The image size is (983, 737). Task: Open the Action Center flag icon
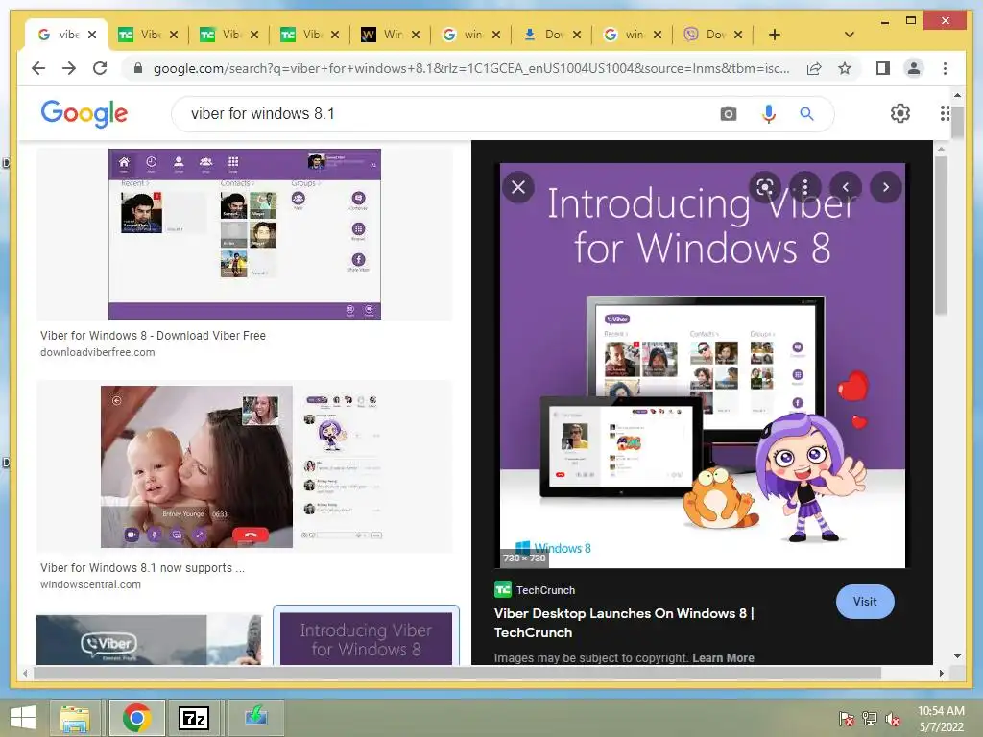tap(847, 719)
